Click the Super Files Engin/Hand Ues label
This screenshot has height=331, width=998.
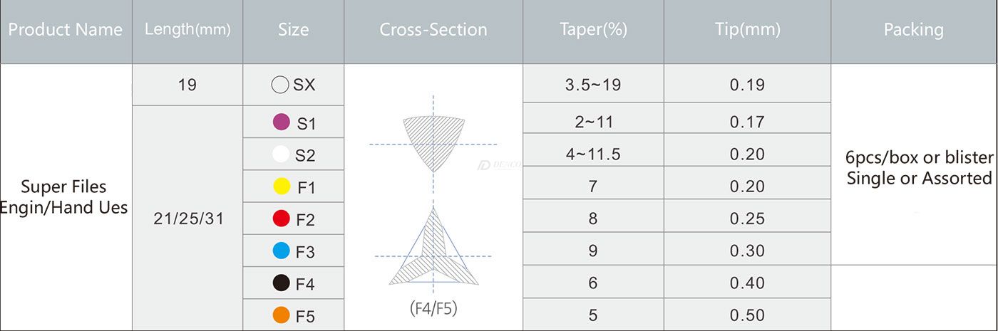pyautogui.click(x=64, y=197)
